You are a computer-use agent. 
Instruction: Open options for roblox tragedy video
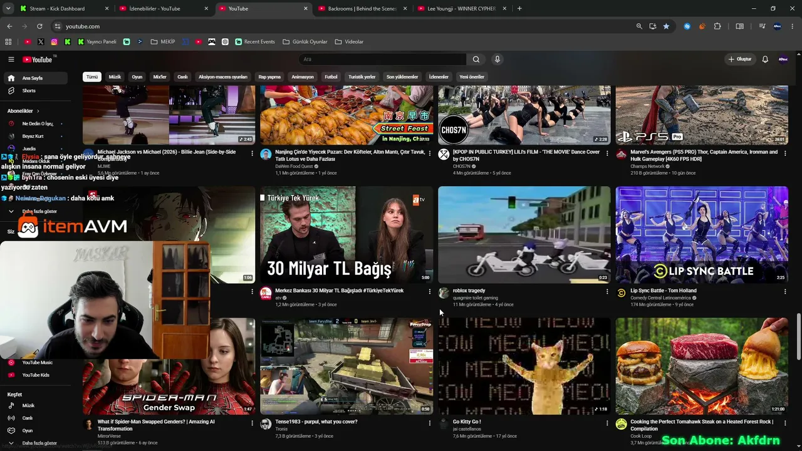[x=607, y=291]
